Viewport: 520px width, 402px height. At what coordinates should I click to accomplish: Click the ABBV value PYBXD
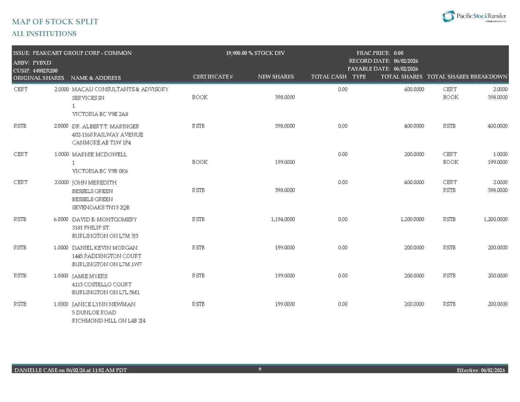point(42,63)
